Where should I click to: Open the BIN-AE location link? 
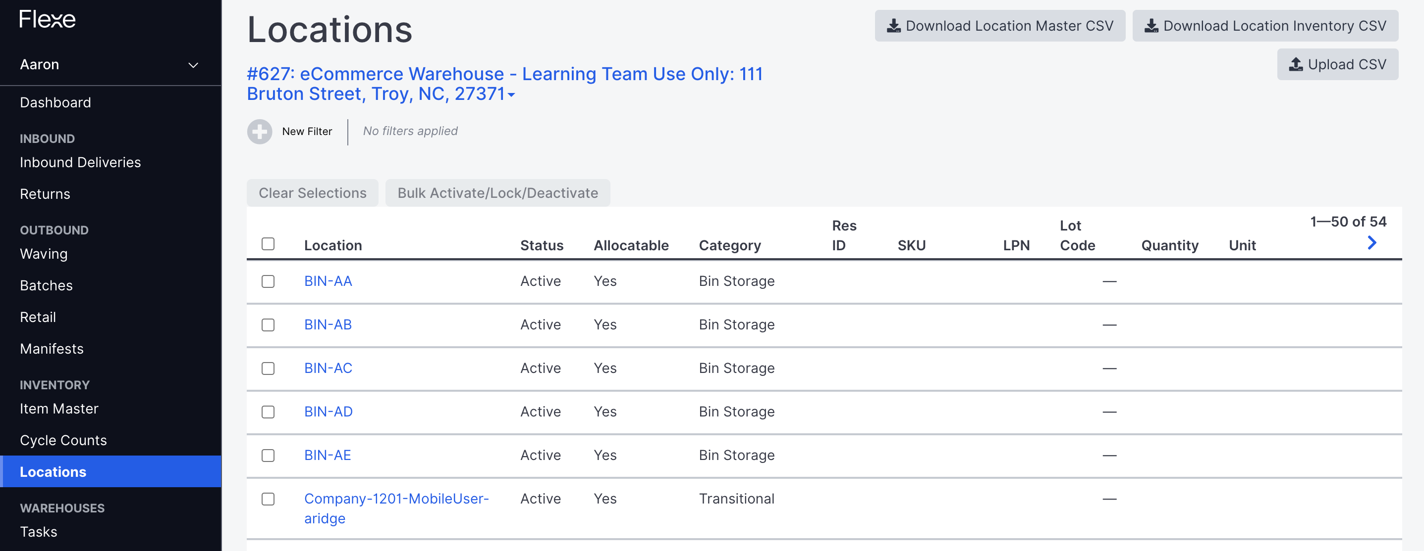(x=327, y=455)
